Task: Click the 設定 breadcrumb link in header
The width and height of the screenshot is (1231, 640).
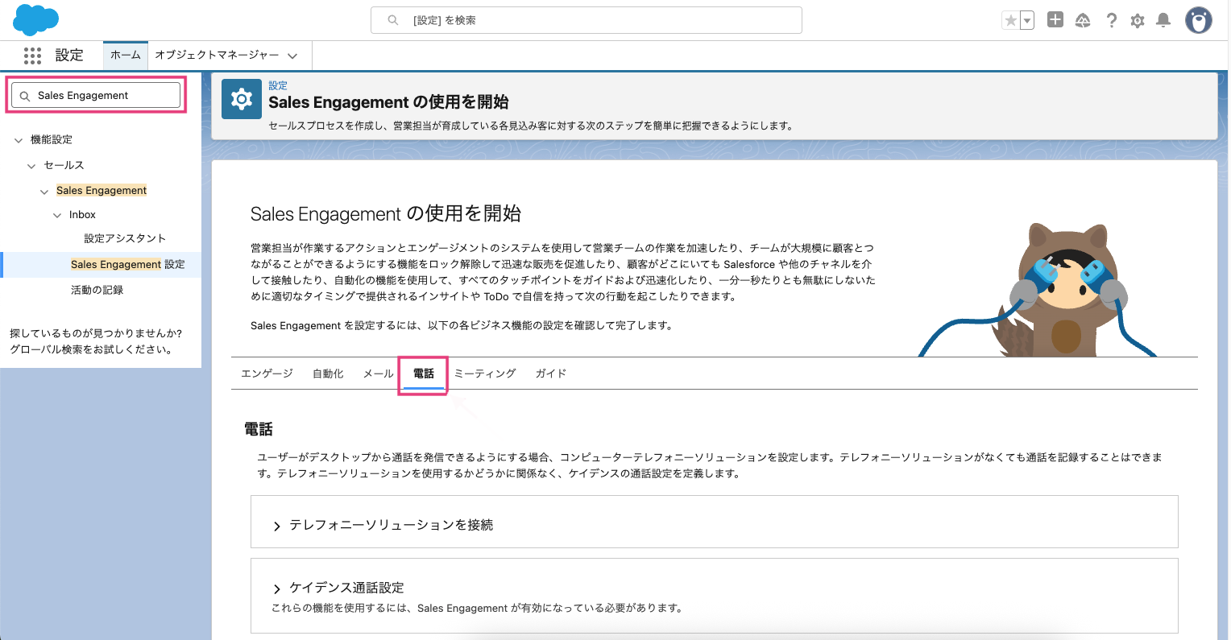Action: (x=278, y=85)
